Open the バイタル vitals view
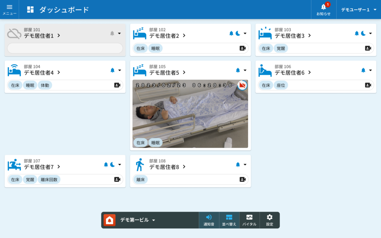 [x=249, y=220]
